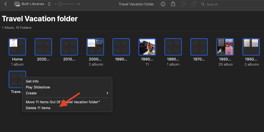Expand the Create submenu arrow

click(107, 93)
